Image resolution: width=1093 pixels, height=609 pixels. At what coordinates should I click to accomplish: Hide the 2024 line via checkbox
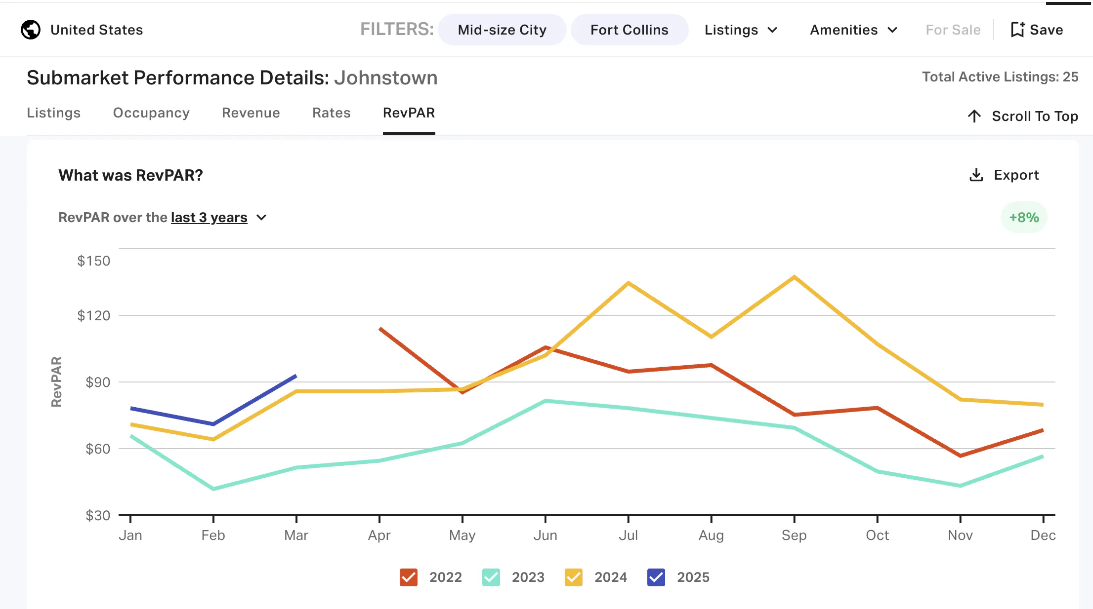[574, 577]
